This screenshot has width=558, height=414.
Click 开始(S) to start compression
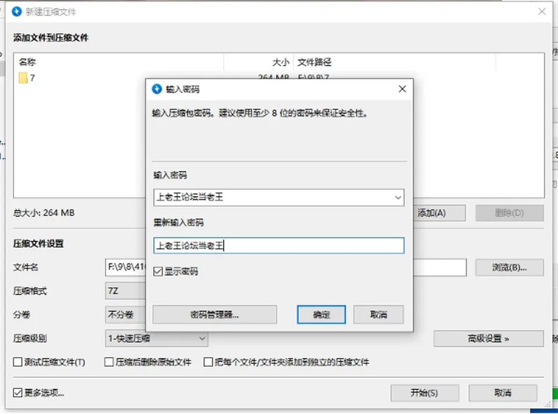click(424, 393)
